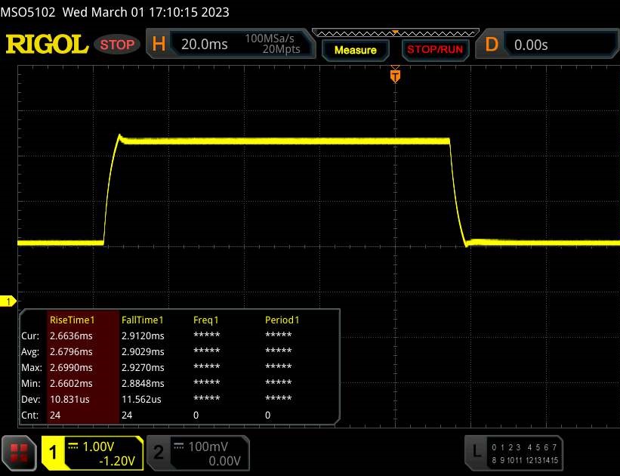Click the FallTime1 current value 2.9120ms

click(143, 335)
